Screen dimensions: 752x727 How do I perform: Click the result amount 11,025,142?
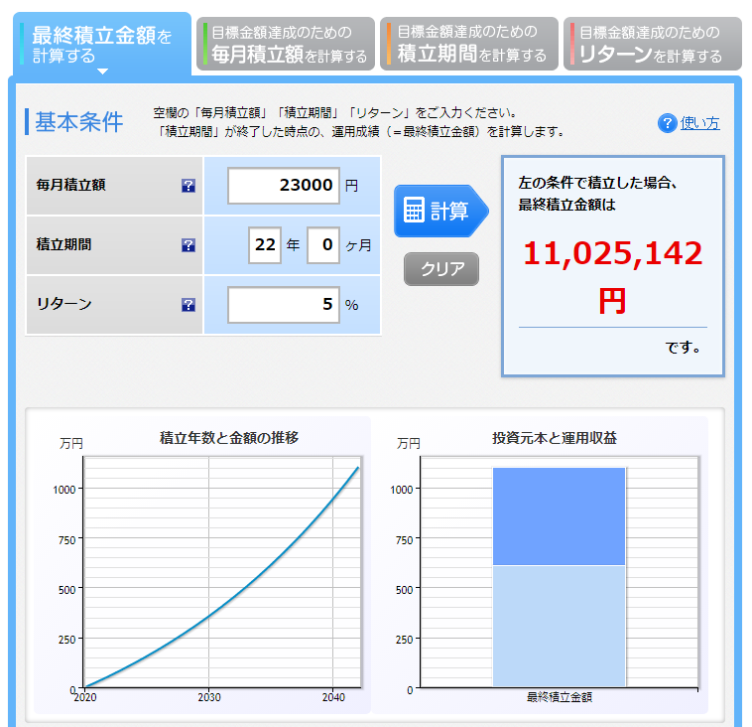point(612,253)
